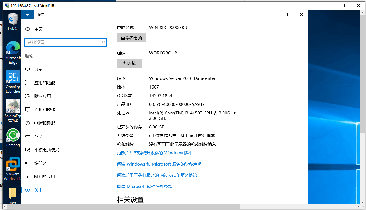Open the mcs folder on desktop
The height and width of the screenshot is (210, 366).
point(13,196)
